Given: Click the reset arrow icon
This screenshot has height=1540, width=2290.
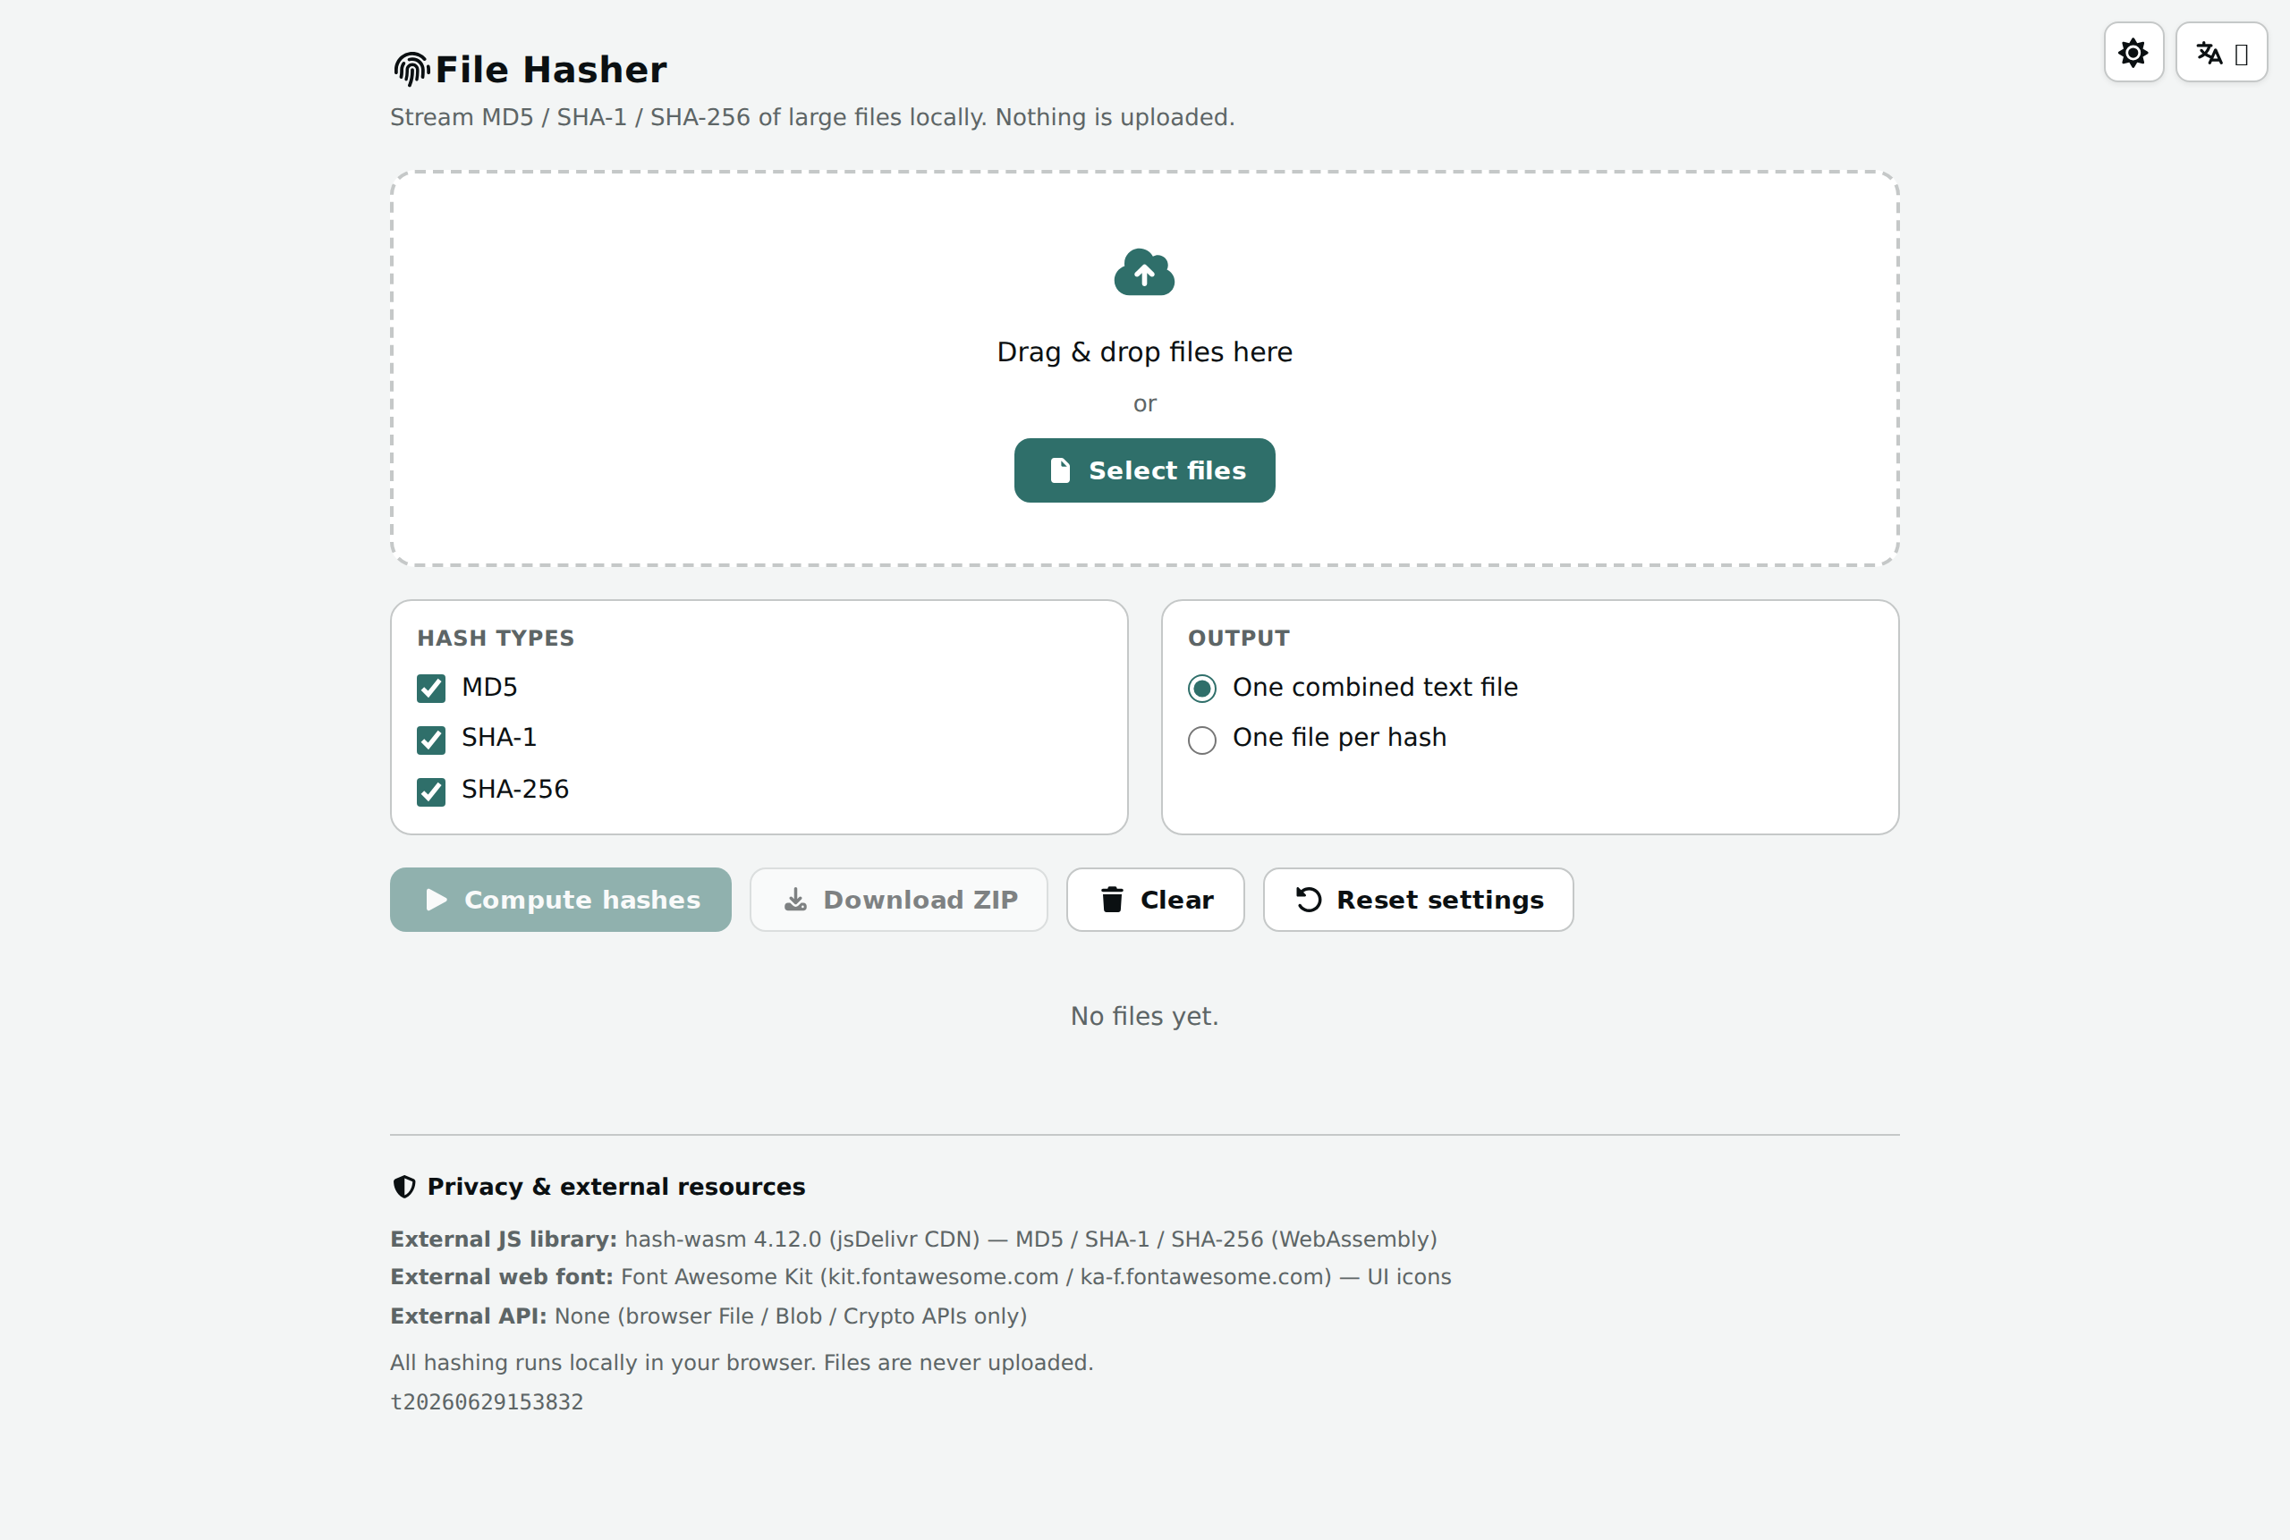Looking at the screenshot, I should (x=1309, y=900).
